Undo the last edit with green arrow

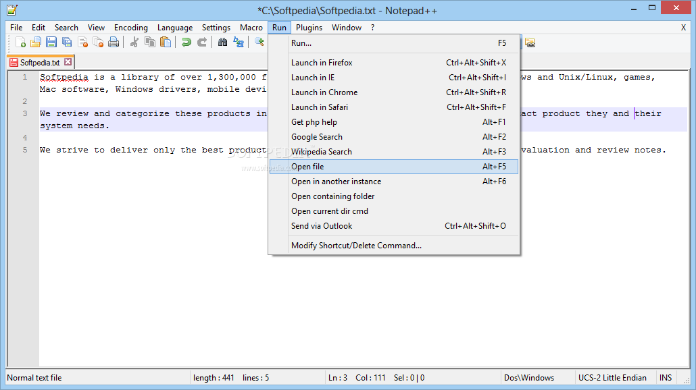[187, 43]
